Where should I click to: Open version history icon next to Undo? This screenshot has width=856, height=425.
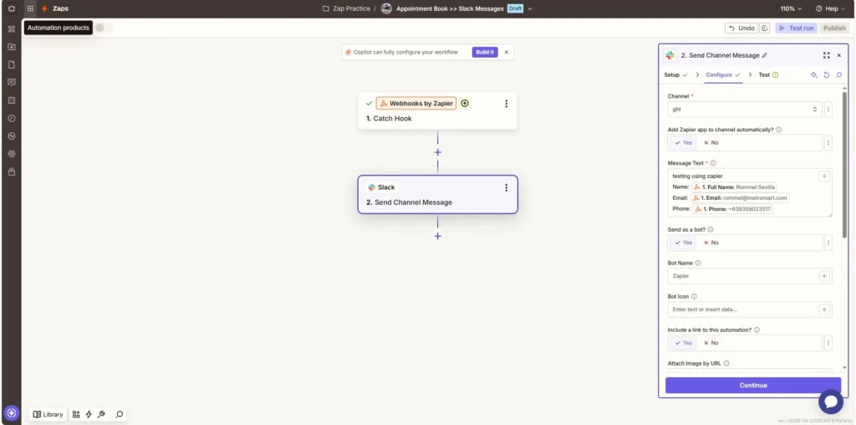point(764,28)
